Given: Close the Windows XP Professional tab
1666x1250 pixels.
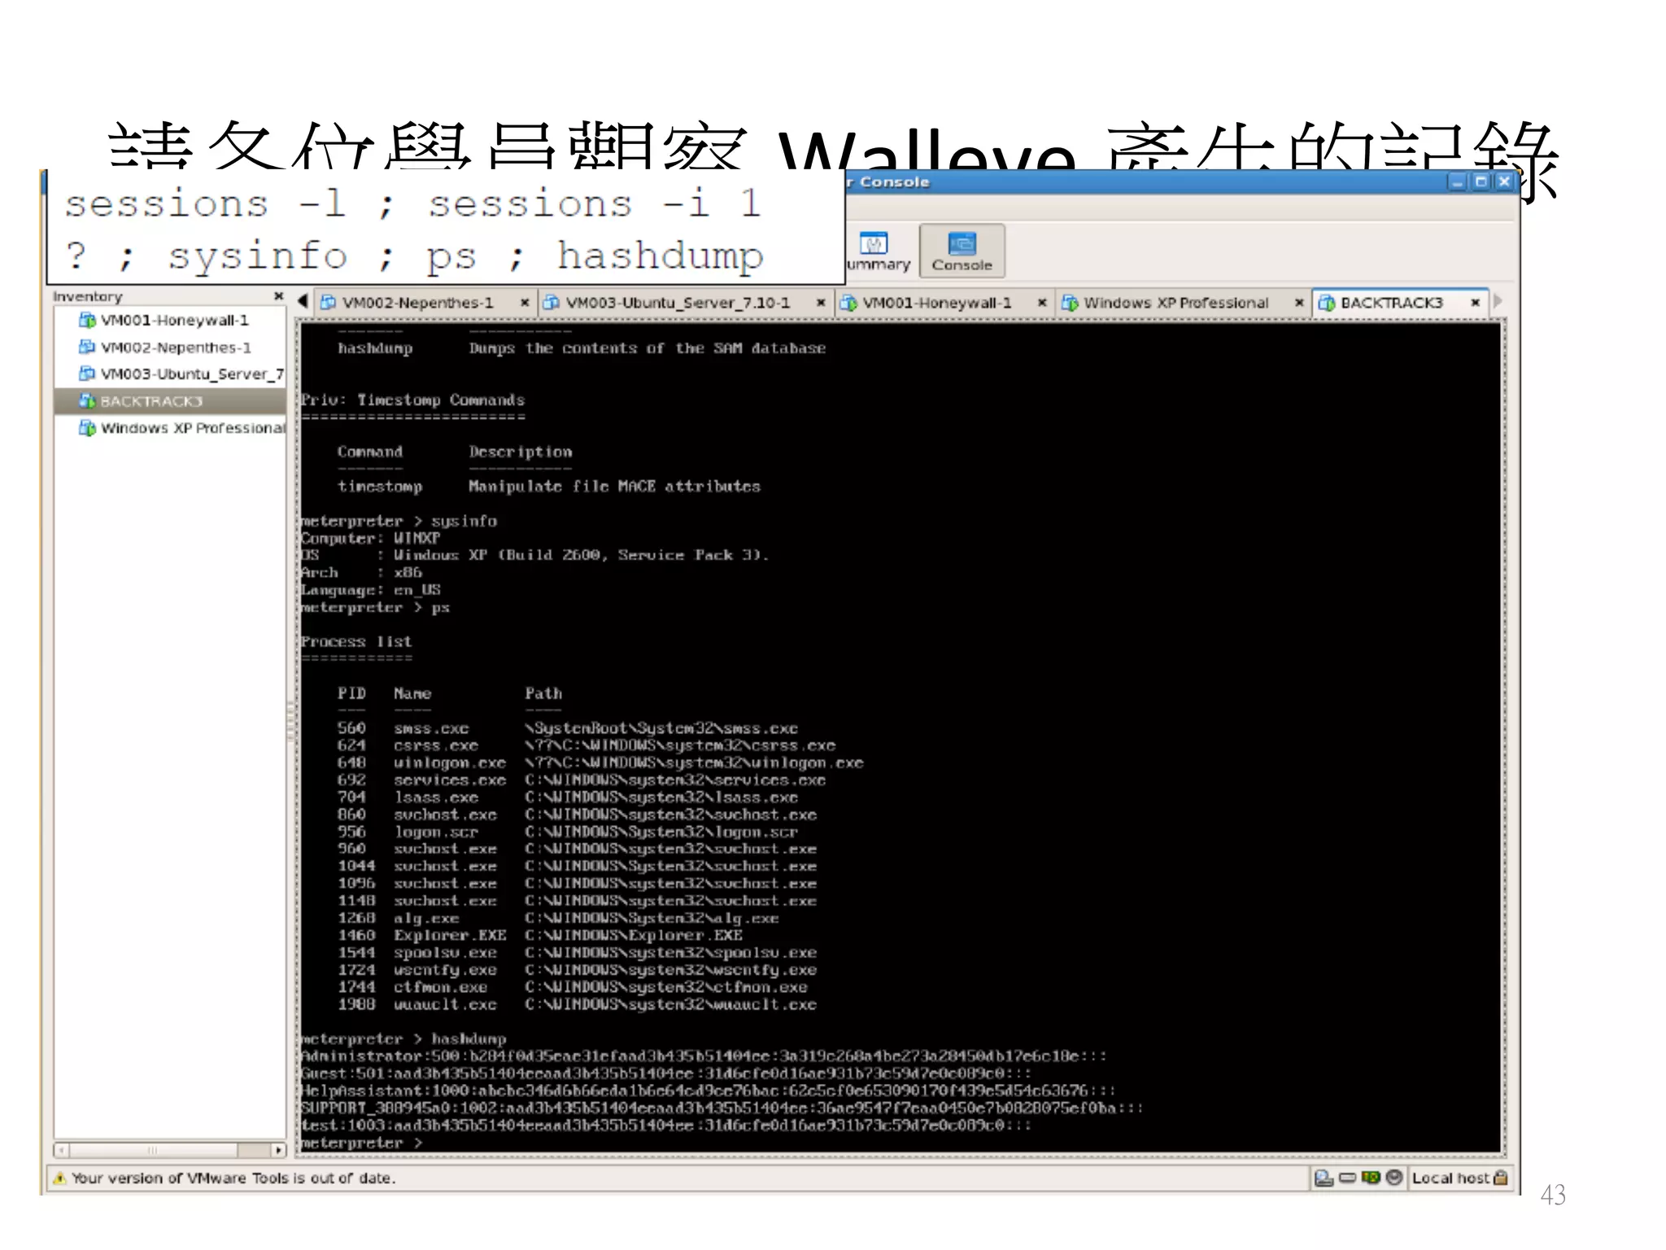Looking at the screenshot, I should point(1299,303).
